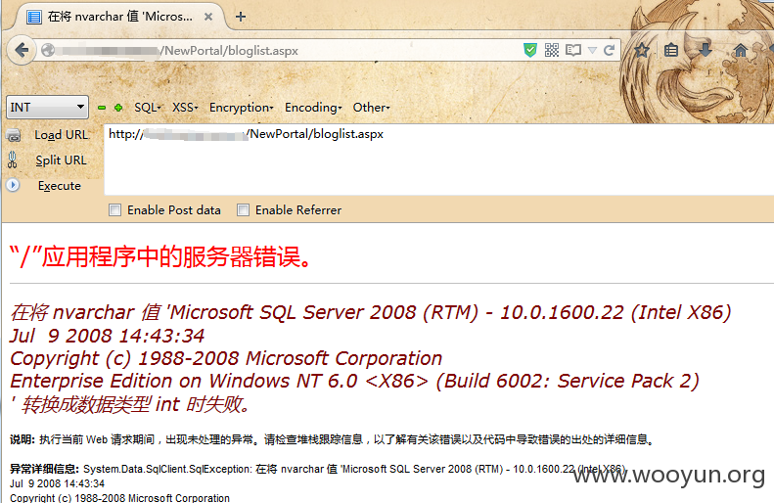Click the green minus decrement icon
The width and height of the screenshot is (774, 503).
[x=102, y=108]
